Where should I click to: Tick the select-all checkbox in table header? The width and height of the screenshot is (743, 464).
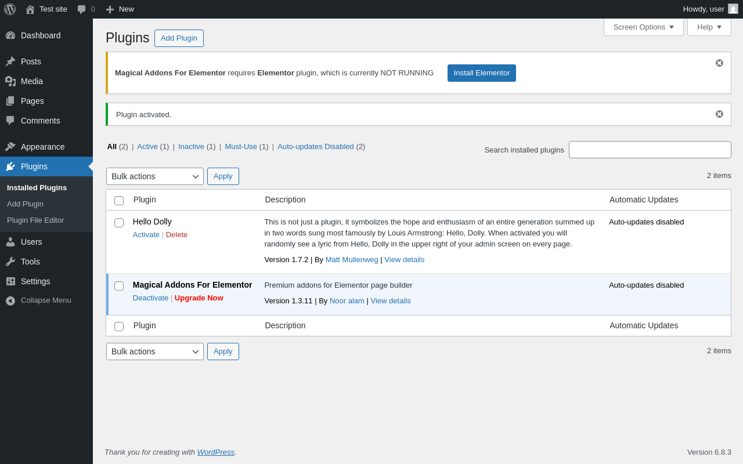pos(119,201)
